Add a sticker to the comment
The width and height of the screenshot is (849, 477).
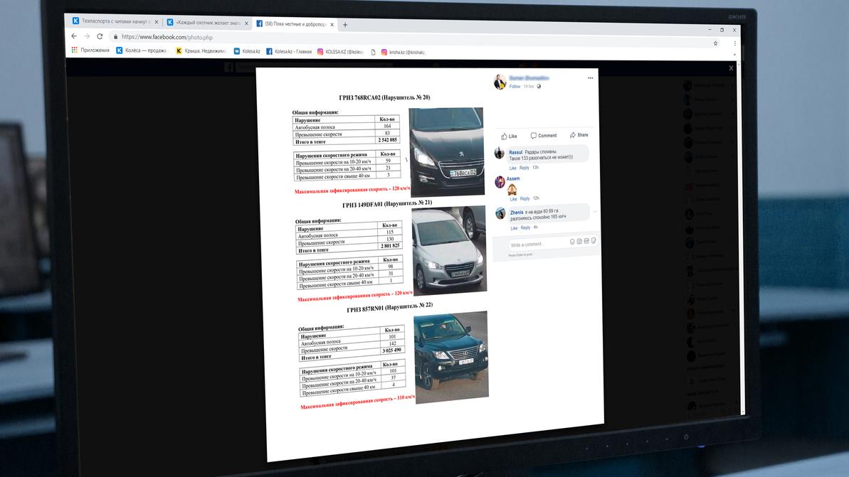tap(594, 241)
